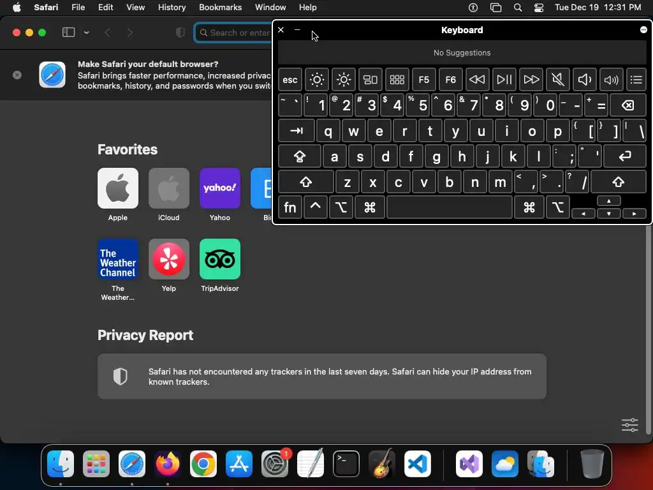Tap the Launchpad grid key
The width and height of the screenshot is (653, 490).
[397, 80]
